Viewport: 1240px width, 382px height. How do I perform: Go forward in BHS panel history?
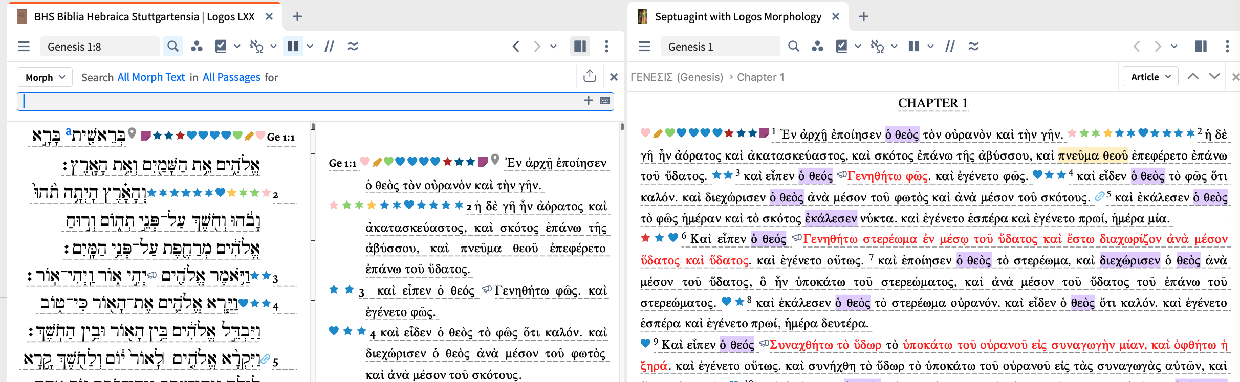537,47
